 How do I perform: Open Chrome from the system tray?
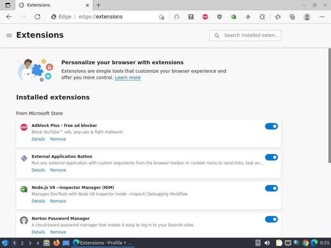click(305, 243)
